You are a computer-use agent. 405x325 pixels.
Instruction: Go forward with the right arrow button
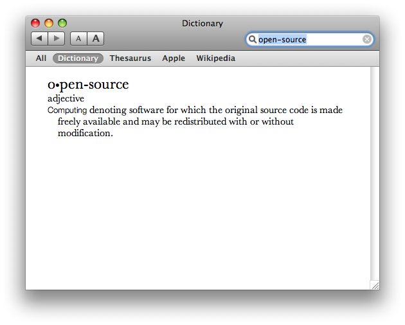point(57,39)
